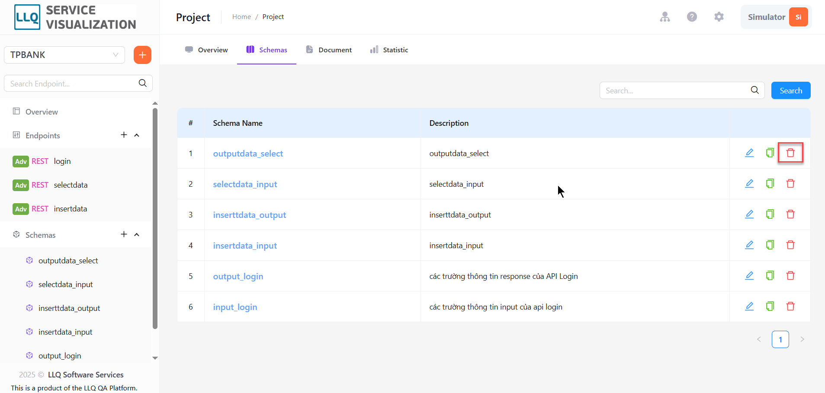The image size is (825, 393).
Task: Click the orange add project button
Action: click(142, 55)
